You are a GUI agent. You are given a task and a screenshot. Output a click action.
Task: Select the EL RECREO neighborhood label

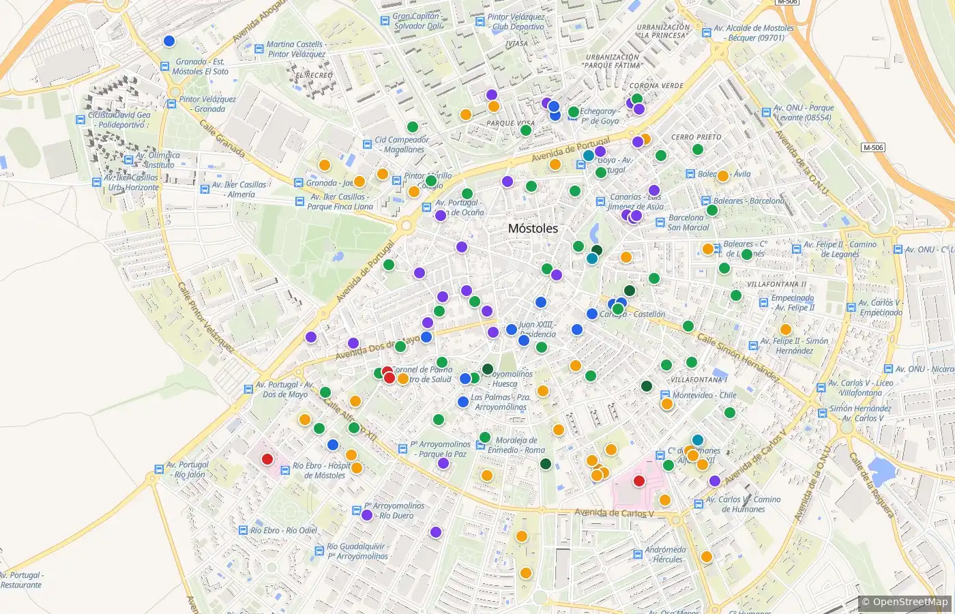point(314,76)
